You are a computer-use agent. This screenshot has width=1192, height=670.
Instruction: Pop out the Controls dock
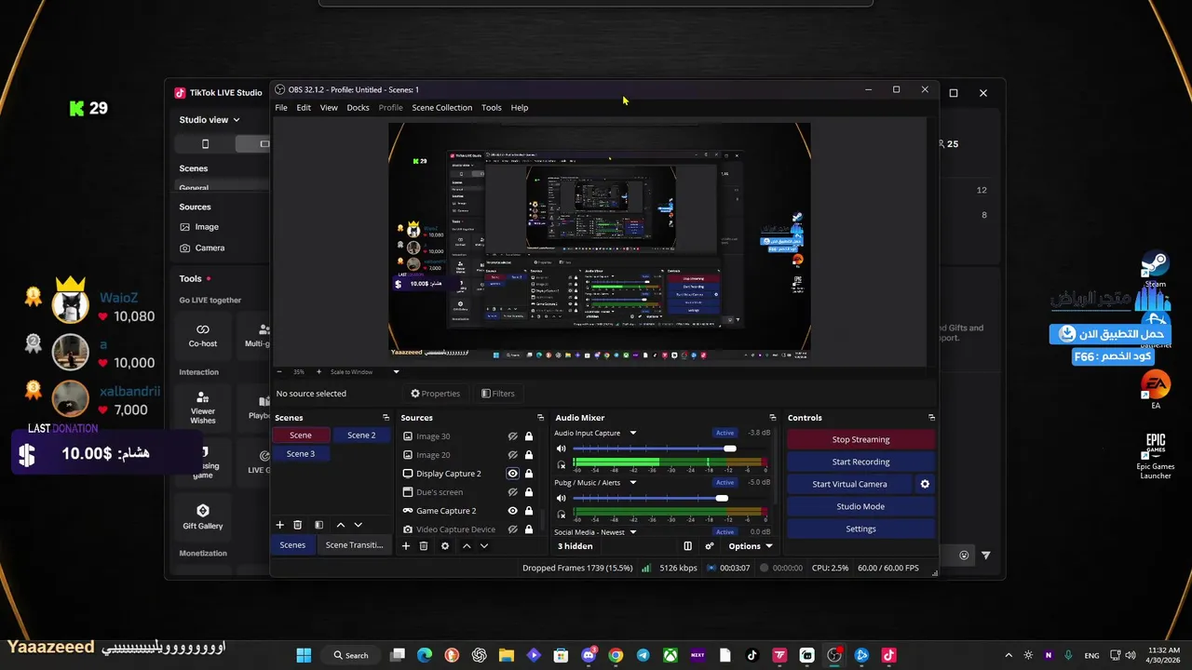pyautogui.click(x=931, y=418)
